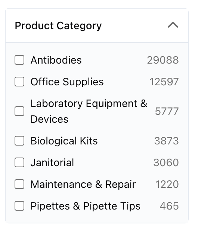This screenshot has width=198, height=232.
Task: Click the 3873 count for Biological Kits
Action: point(166,141)
